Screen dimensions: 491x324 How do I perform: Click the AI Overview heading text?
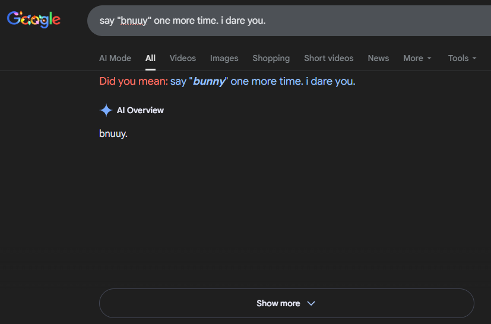point(140,110)
